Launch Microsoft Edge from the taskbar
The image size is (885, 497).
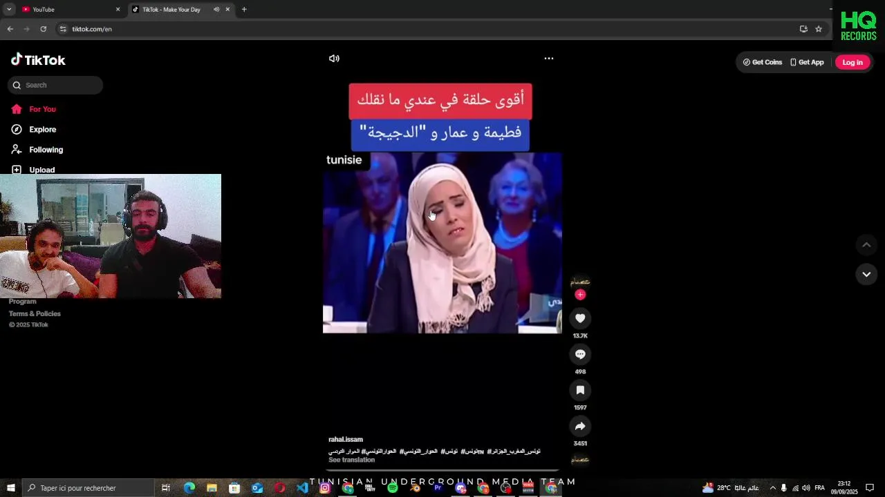(x=189, y=488)
